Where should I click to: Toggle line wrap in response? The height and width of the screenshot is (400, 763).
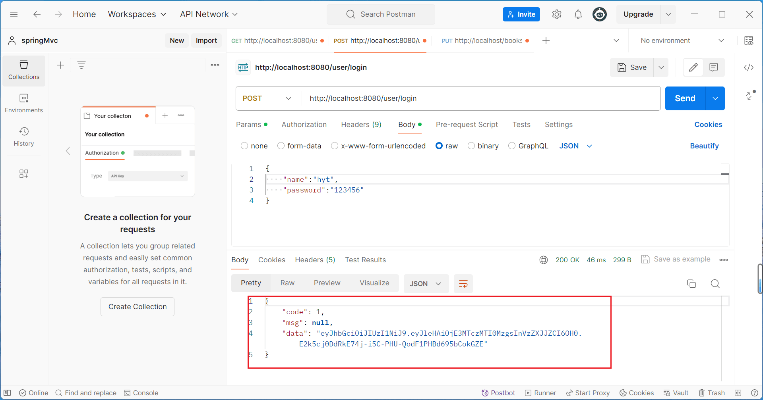463,284
